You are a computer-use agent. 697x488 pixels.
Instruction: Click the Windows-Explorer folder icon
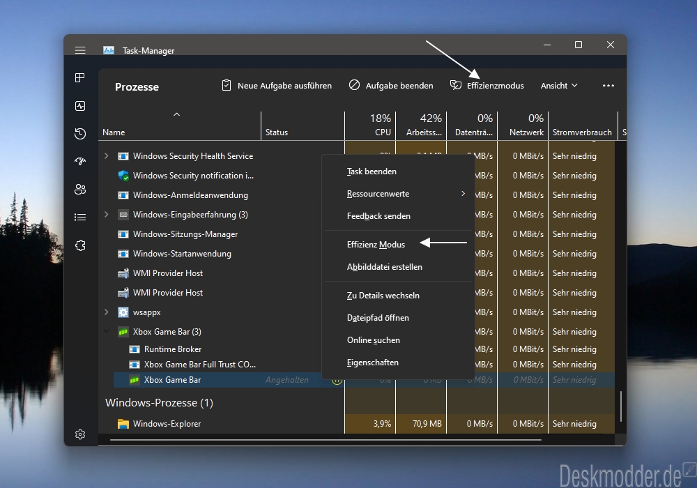click(123, 424)
